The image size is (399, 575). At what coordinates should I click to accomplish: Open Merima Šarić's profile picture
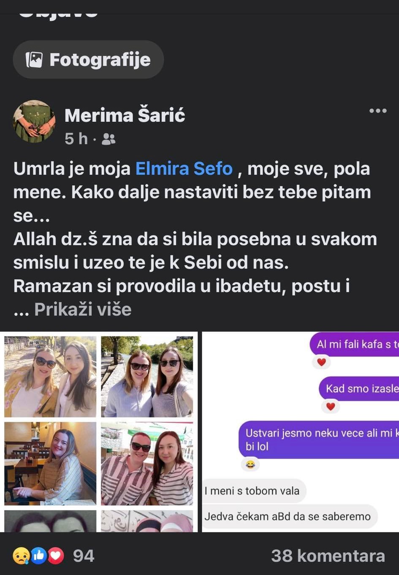click(x=34, y=121)
